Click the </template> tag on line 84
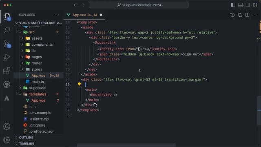 [88, 110]
